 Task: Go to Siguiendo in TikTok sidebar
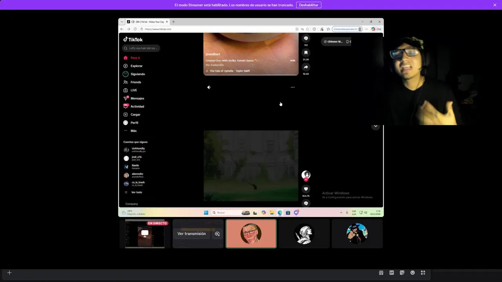(x=134, y=74)
